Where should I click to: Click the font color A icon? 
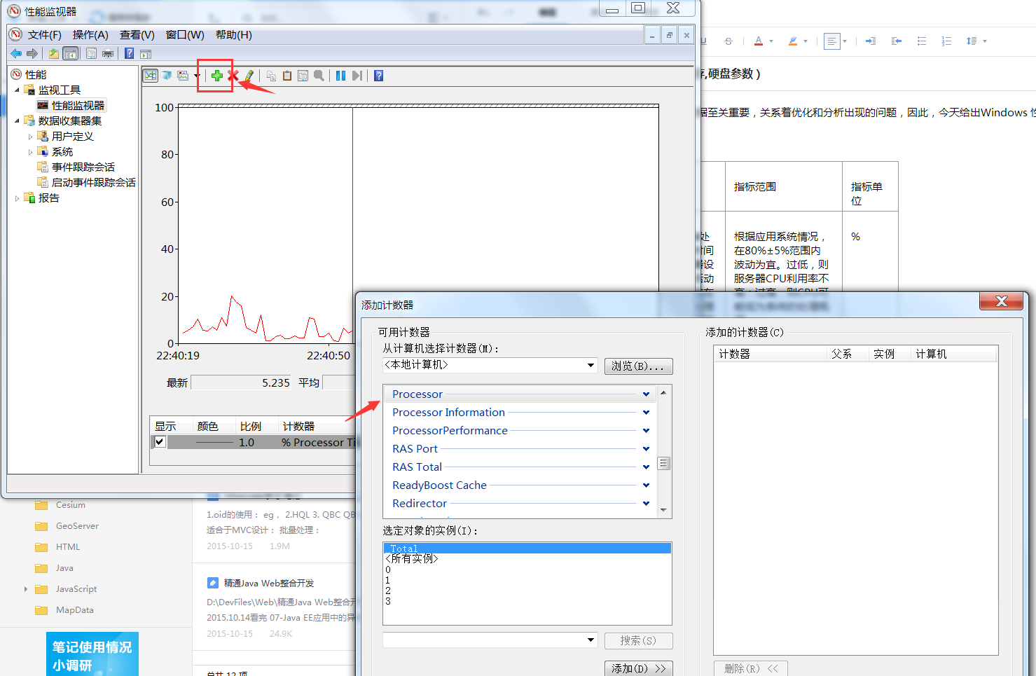759,41
